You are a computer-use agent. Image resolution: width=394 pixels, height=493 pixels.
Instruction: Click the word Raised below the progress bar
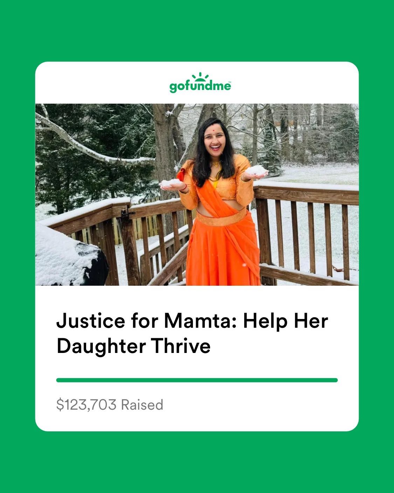[142, 405]
